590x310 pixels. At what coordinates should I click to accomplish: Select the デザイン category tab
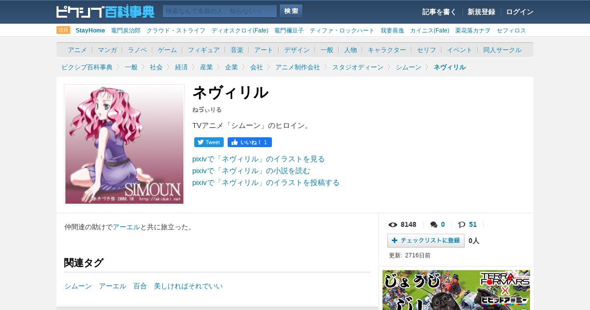click(297, 50)
